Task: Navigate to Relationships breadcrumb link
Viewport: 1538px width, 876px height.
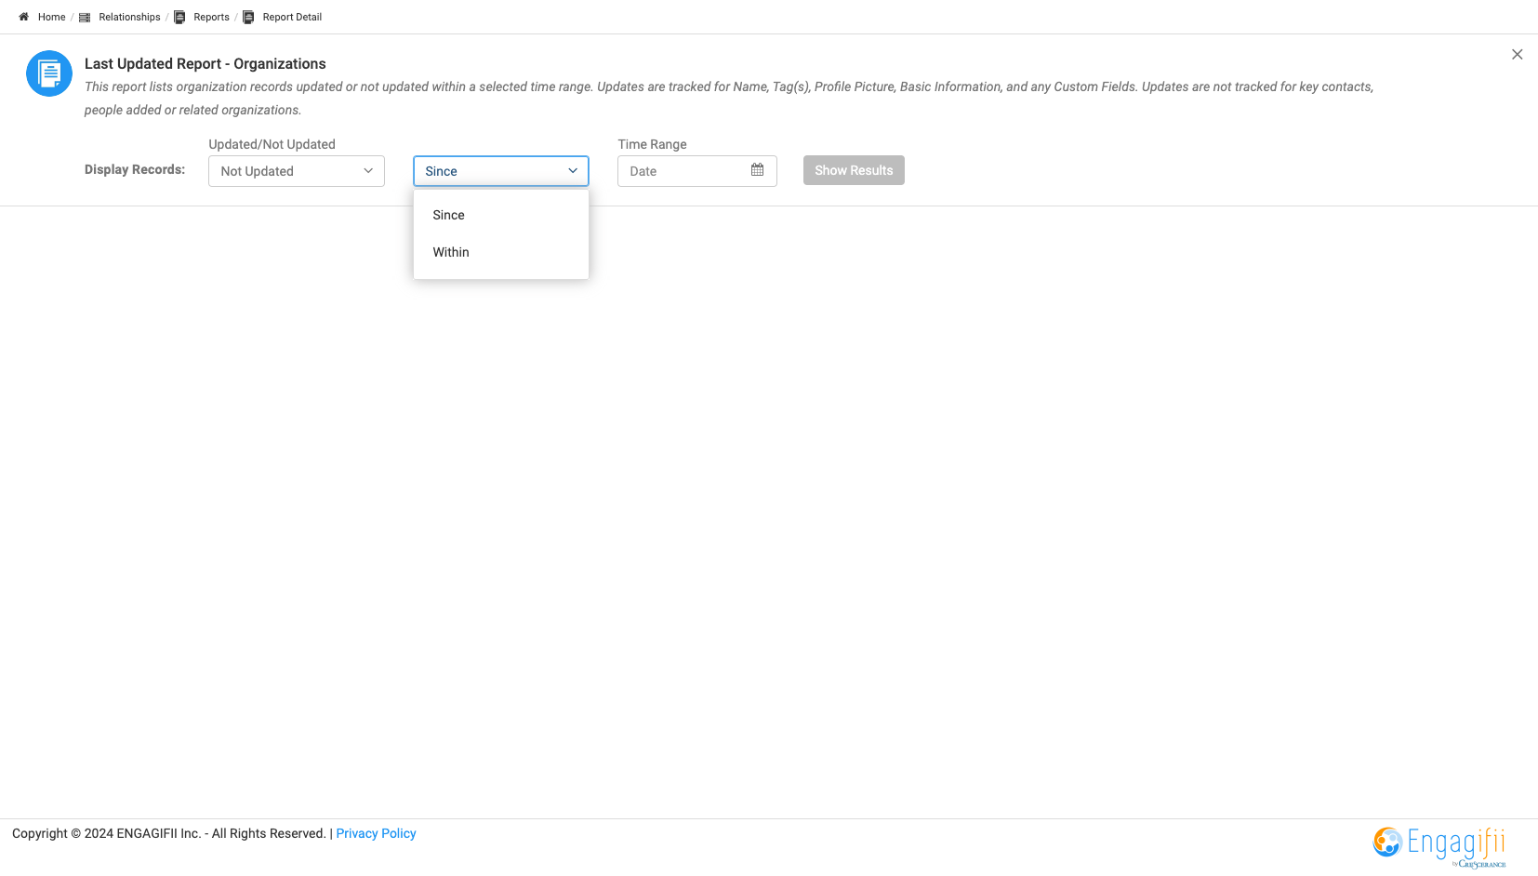Action: point(129,17)
